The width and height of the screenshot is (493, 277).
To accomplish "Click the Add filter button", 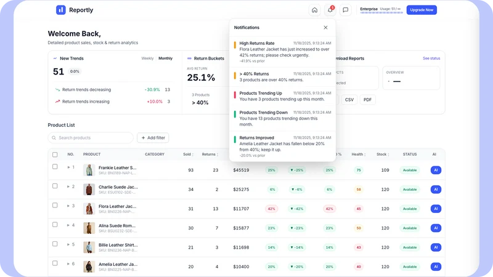I will [153, 138].
